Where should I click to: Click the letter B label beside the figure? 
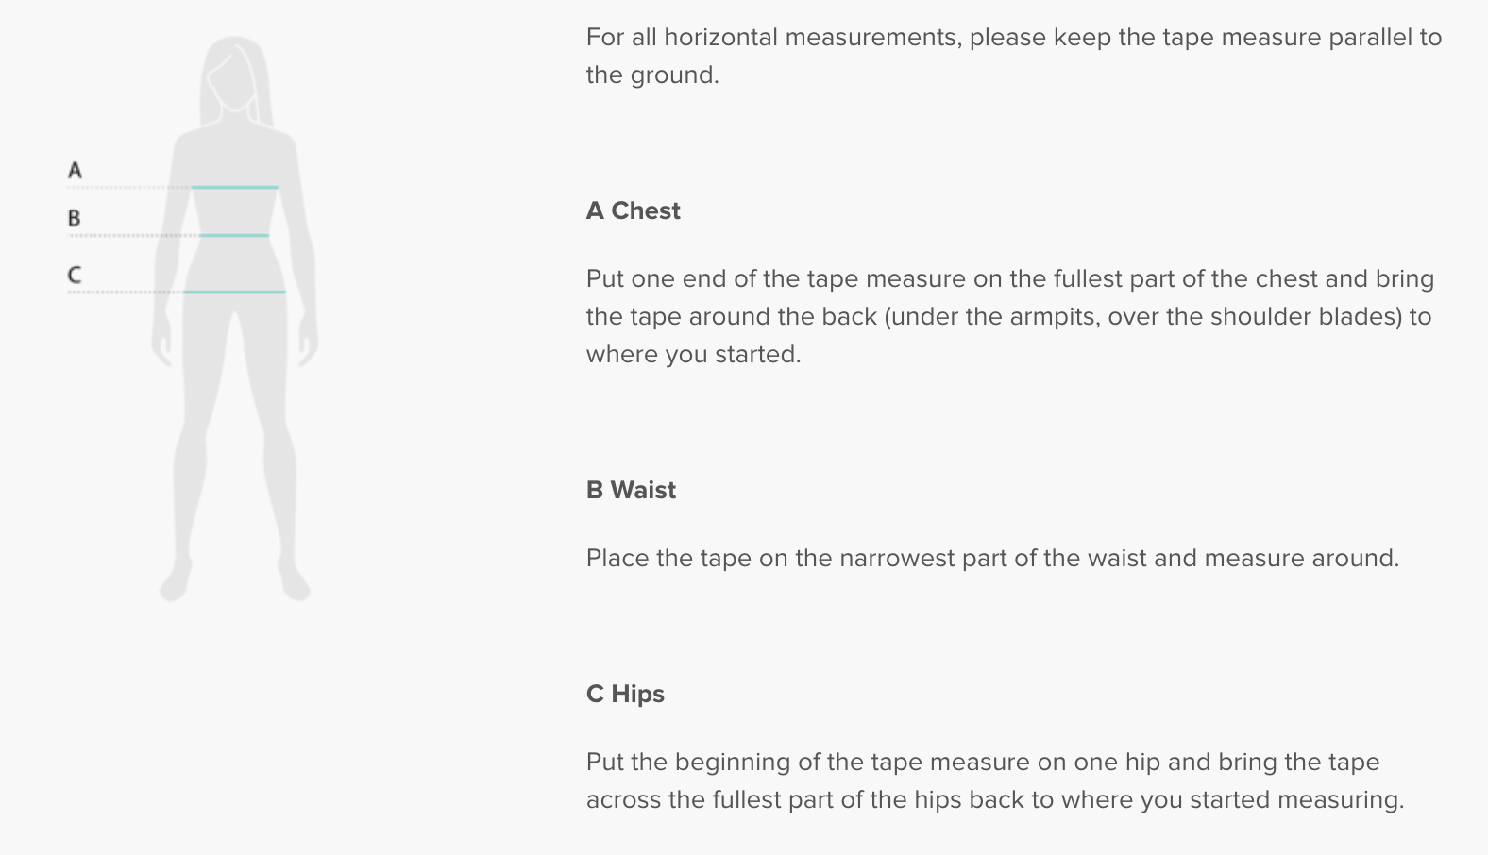(x=75, y=219)
